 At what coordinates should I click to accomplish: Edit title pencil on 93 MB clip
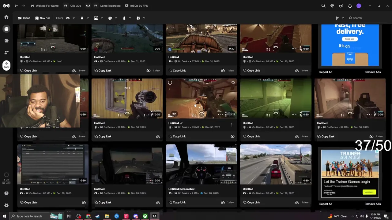181,123
